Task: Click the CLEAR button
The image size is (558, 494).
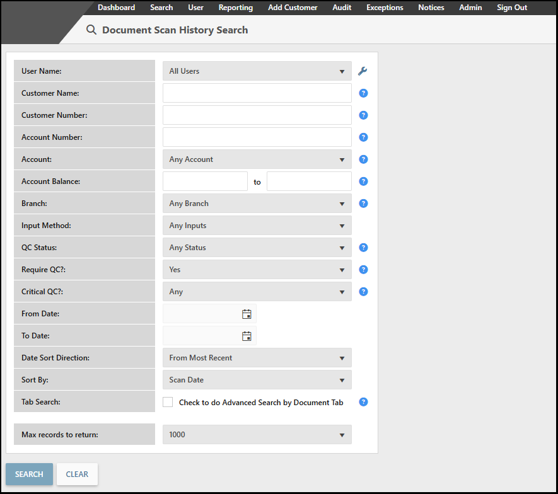Action: (x=77, y=474)
